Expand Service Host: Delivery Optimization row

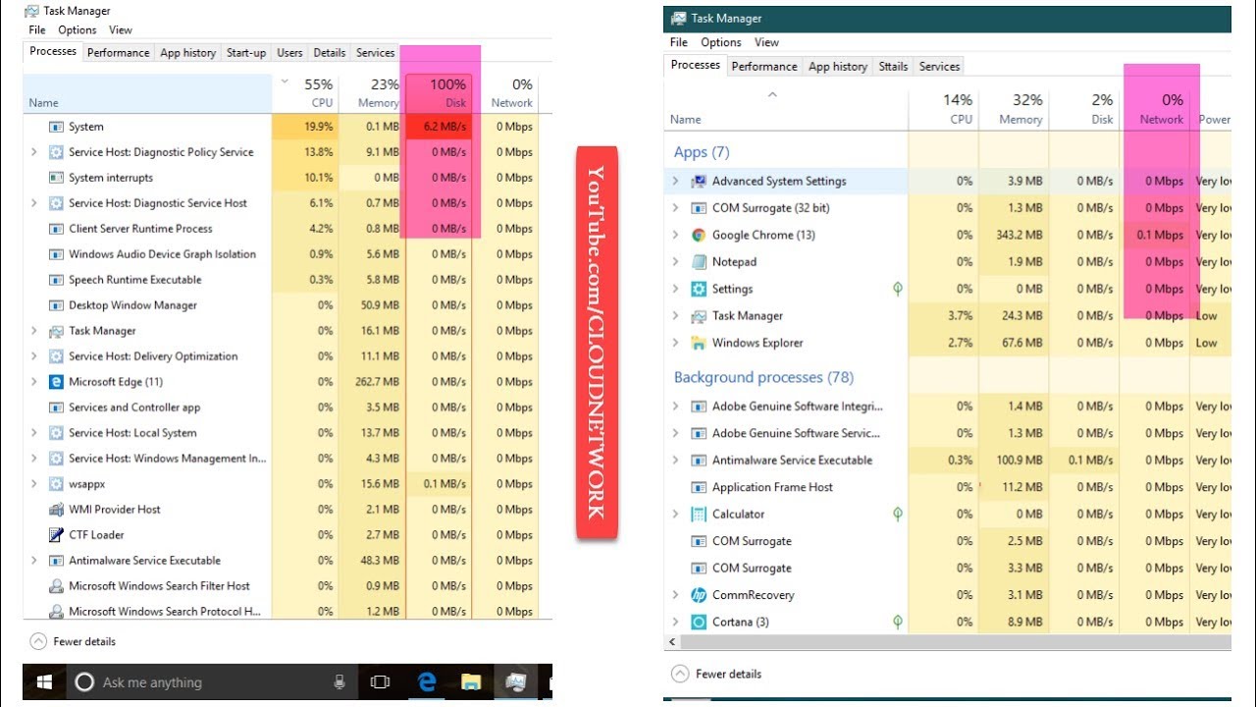[x=34, y=356]
